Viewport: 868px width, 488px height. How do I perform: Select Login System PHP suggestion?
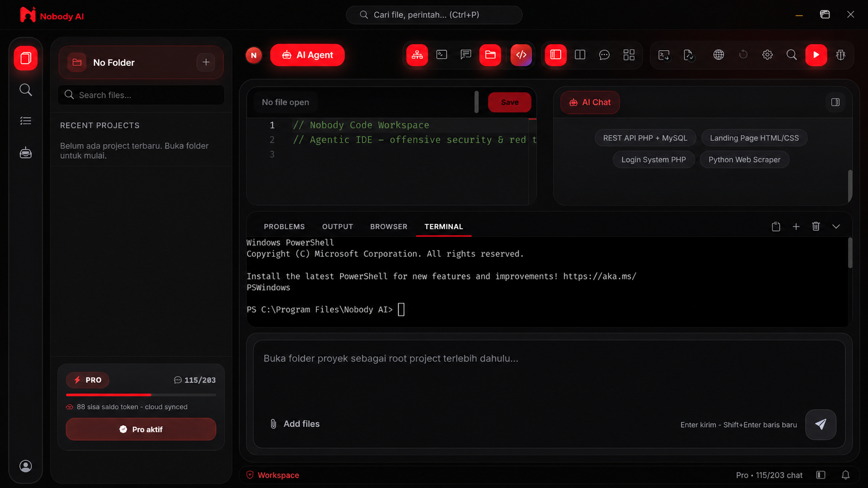(654, 160)
